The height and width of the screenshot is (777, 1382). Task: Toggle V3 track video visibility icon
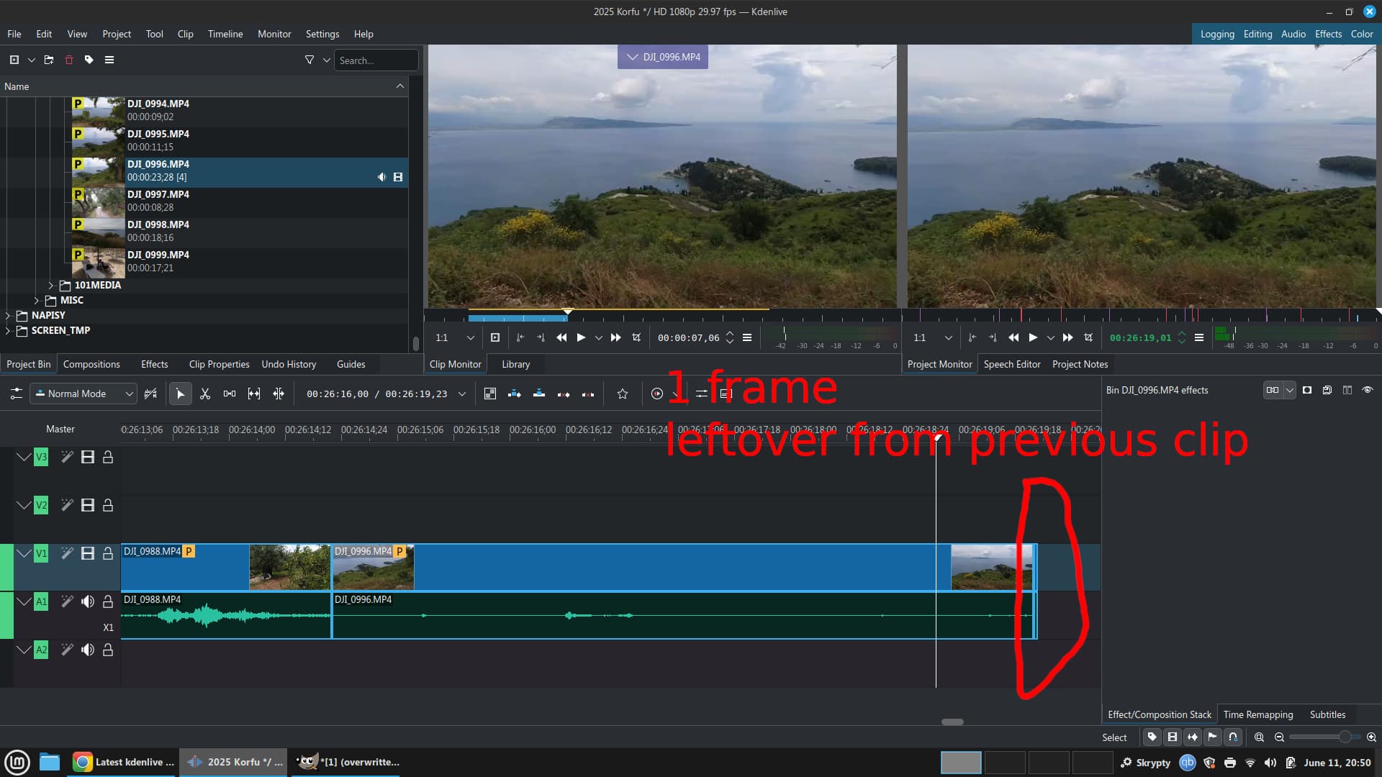click(88, 457)
